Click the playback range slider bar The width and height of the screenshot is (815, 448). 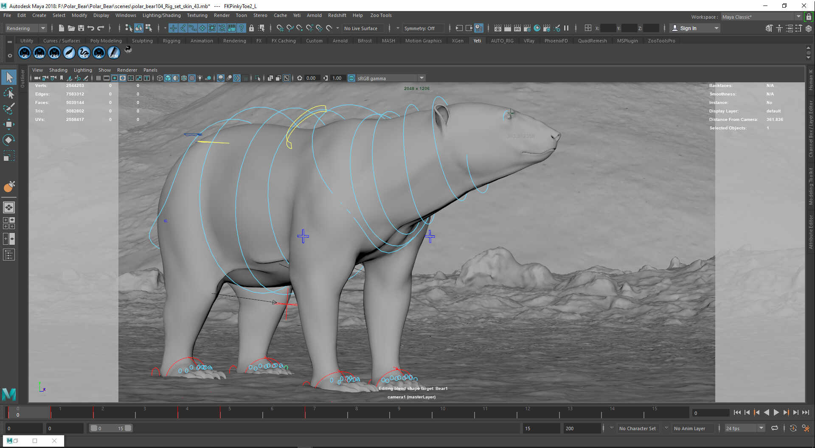coord(111,428)
